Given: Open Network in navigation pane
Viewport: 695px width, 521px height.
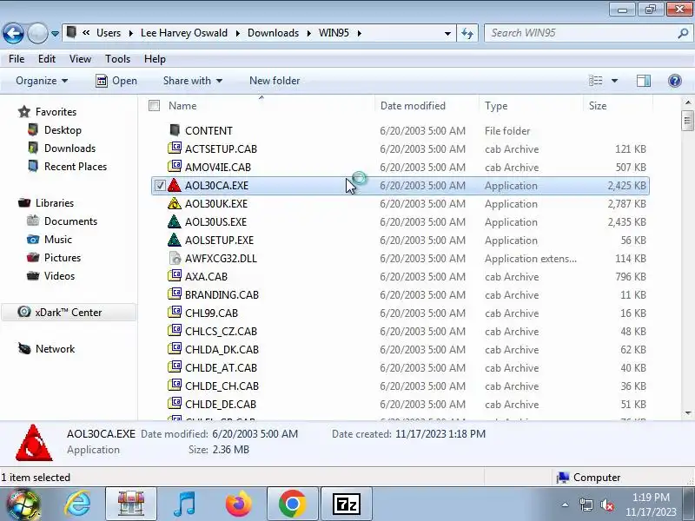Looking at the screenshot, I should [x=55, y=349].
